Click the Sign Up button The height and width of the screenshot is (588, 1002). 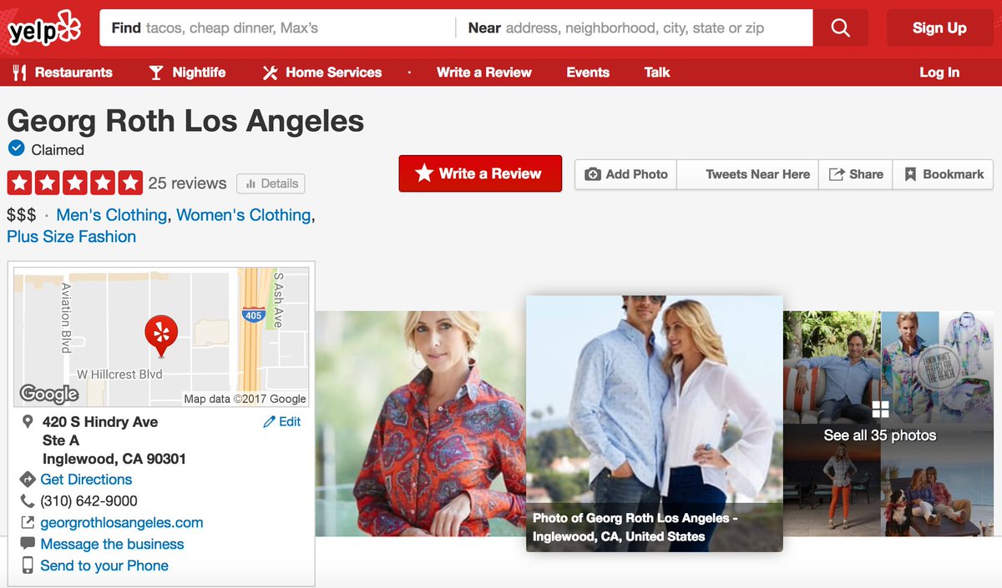click(x=939, y=28)
